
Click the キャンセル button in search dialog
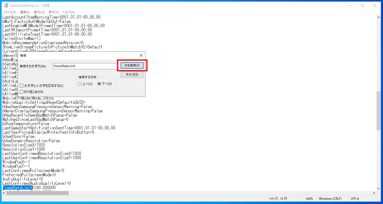(x=132, y=75)
